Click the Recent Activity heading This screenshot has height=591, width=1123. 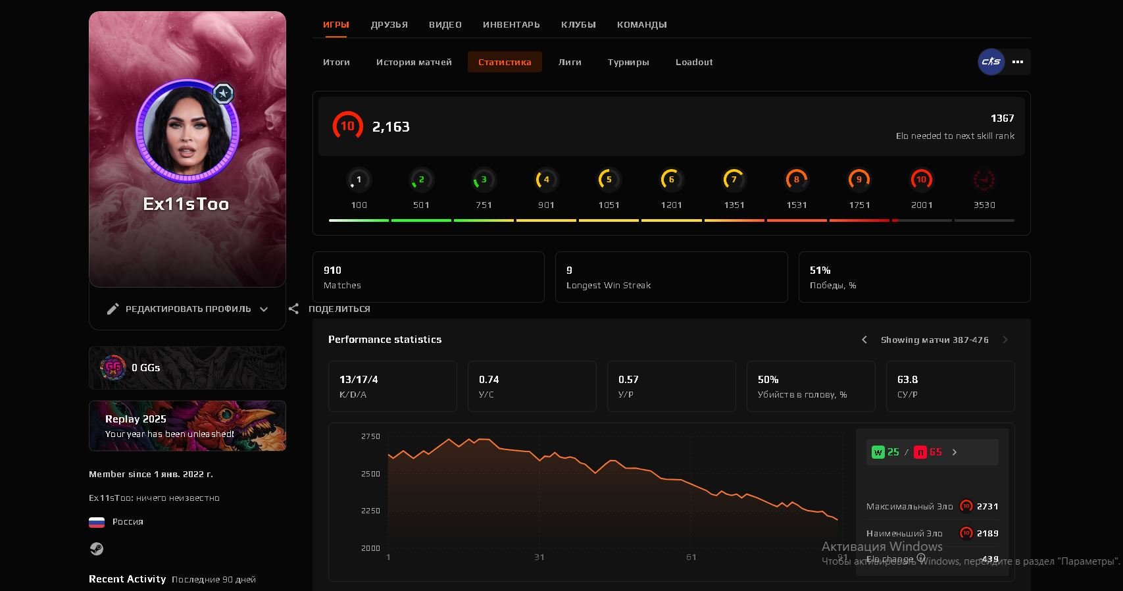(127, 579)
